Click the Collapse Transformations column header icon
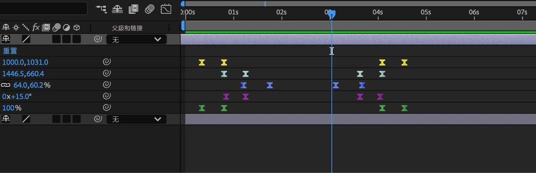 [x=16, y=28]
